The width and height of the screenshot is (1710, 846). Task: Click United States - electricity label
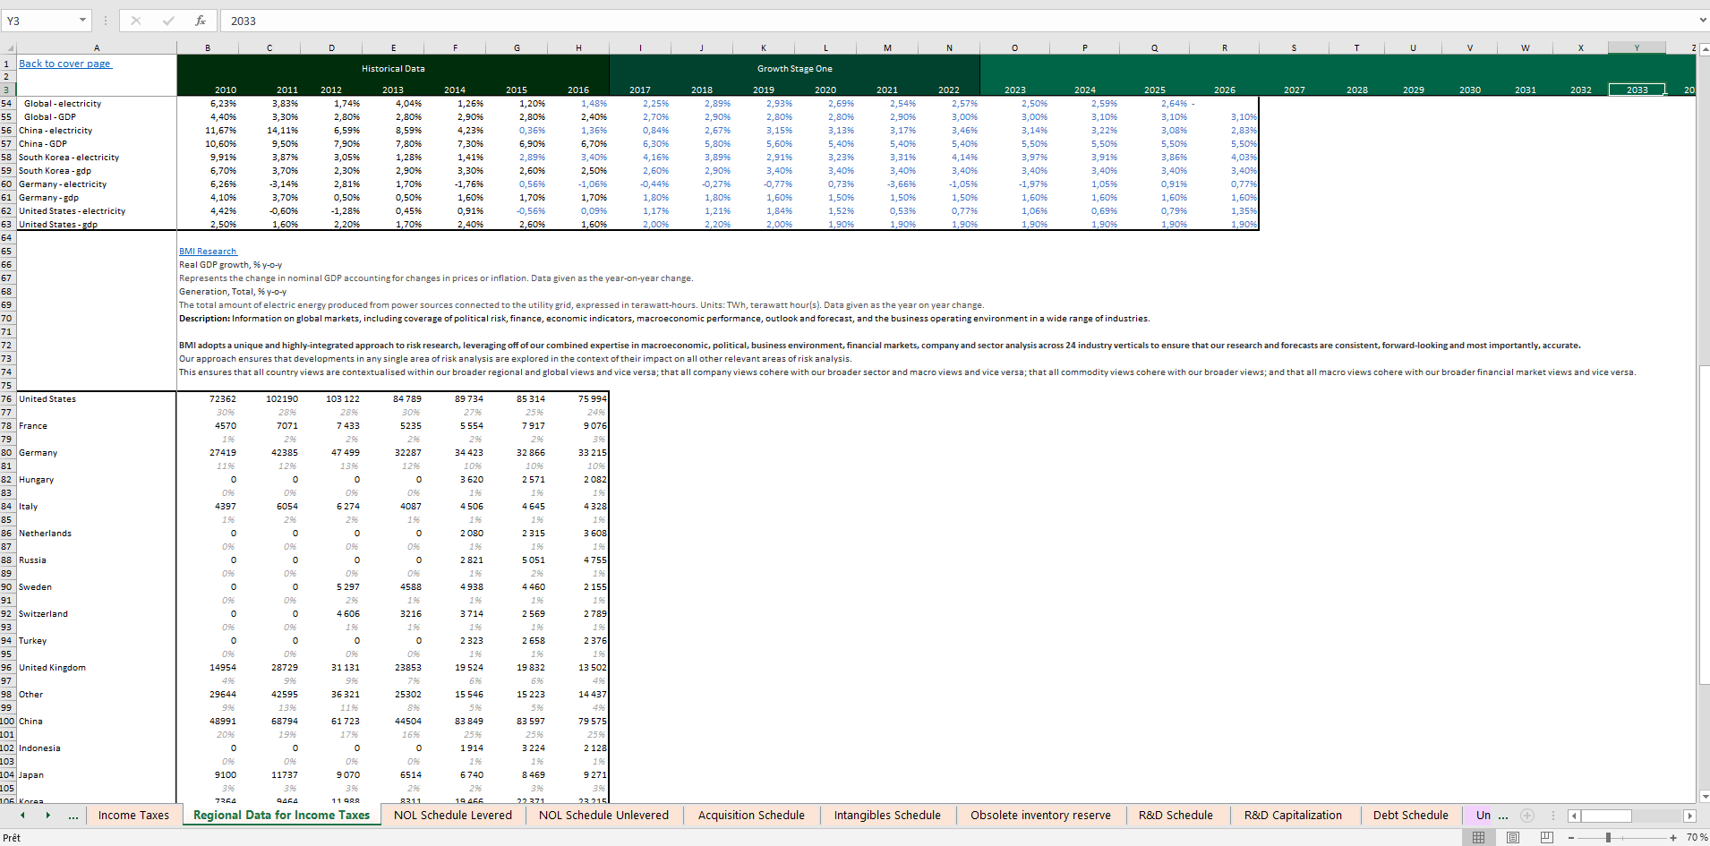[73, 211]
